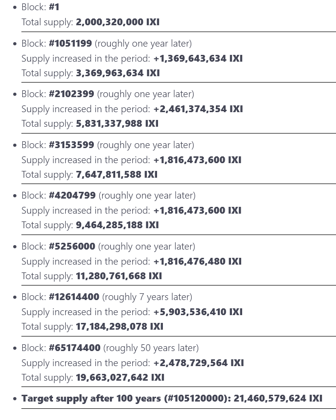Click block number #65174400
Viewport: 336px width, 420px height.
(x=74, y=348)
